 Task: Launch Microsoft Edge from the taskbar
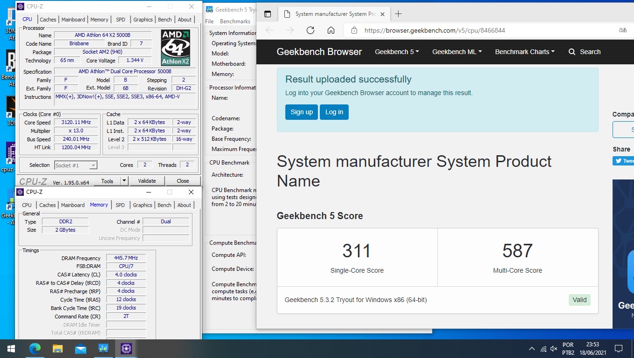coord(35,349)
